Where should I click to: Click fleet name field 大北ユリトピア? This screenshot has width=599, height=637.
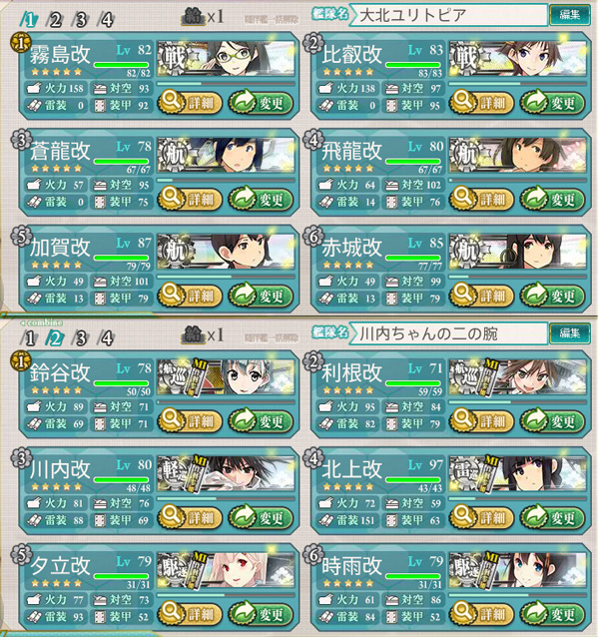[448, 15]
